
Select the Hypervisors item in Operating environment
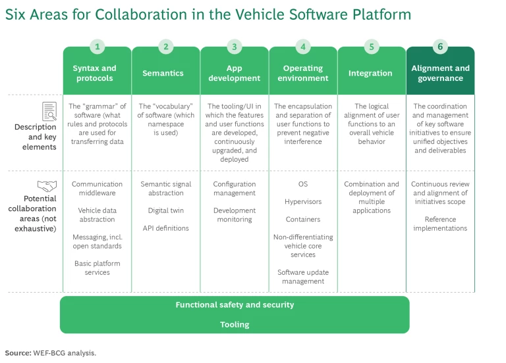[x=303, y=202]
